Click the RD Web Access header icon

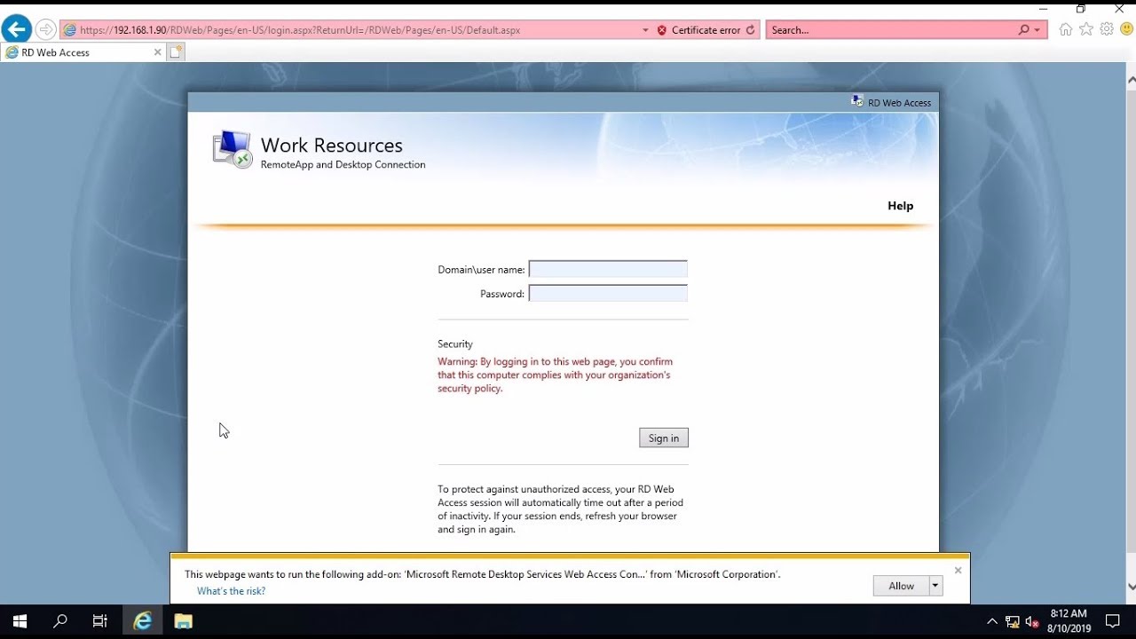856,101
